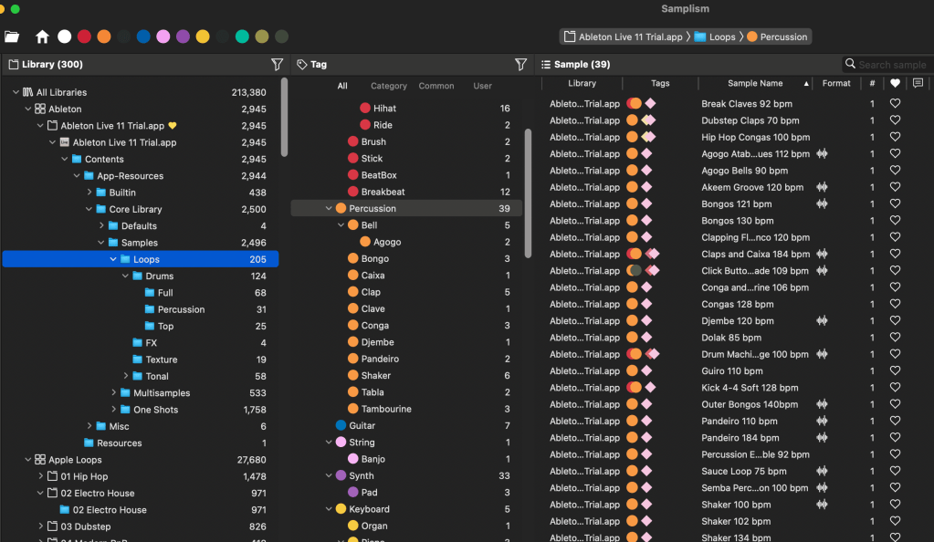The image size is (934, 542).
Task: Click the Search sample input field
Action: pos(892,65)
